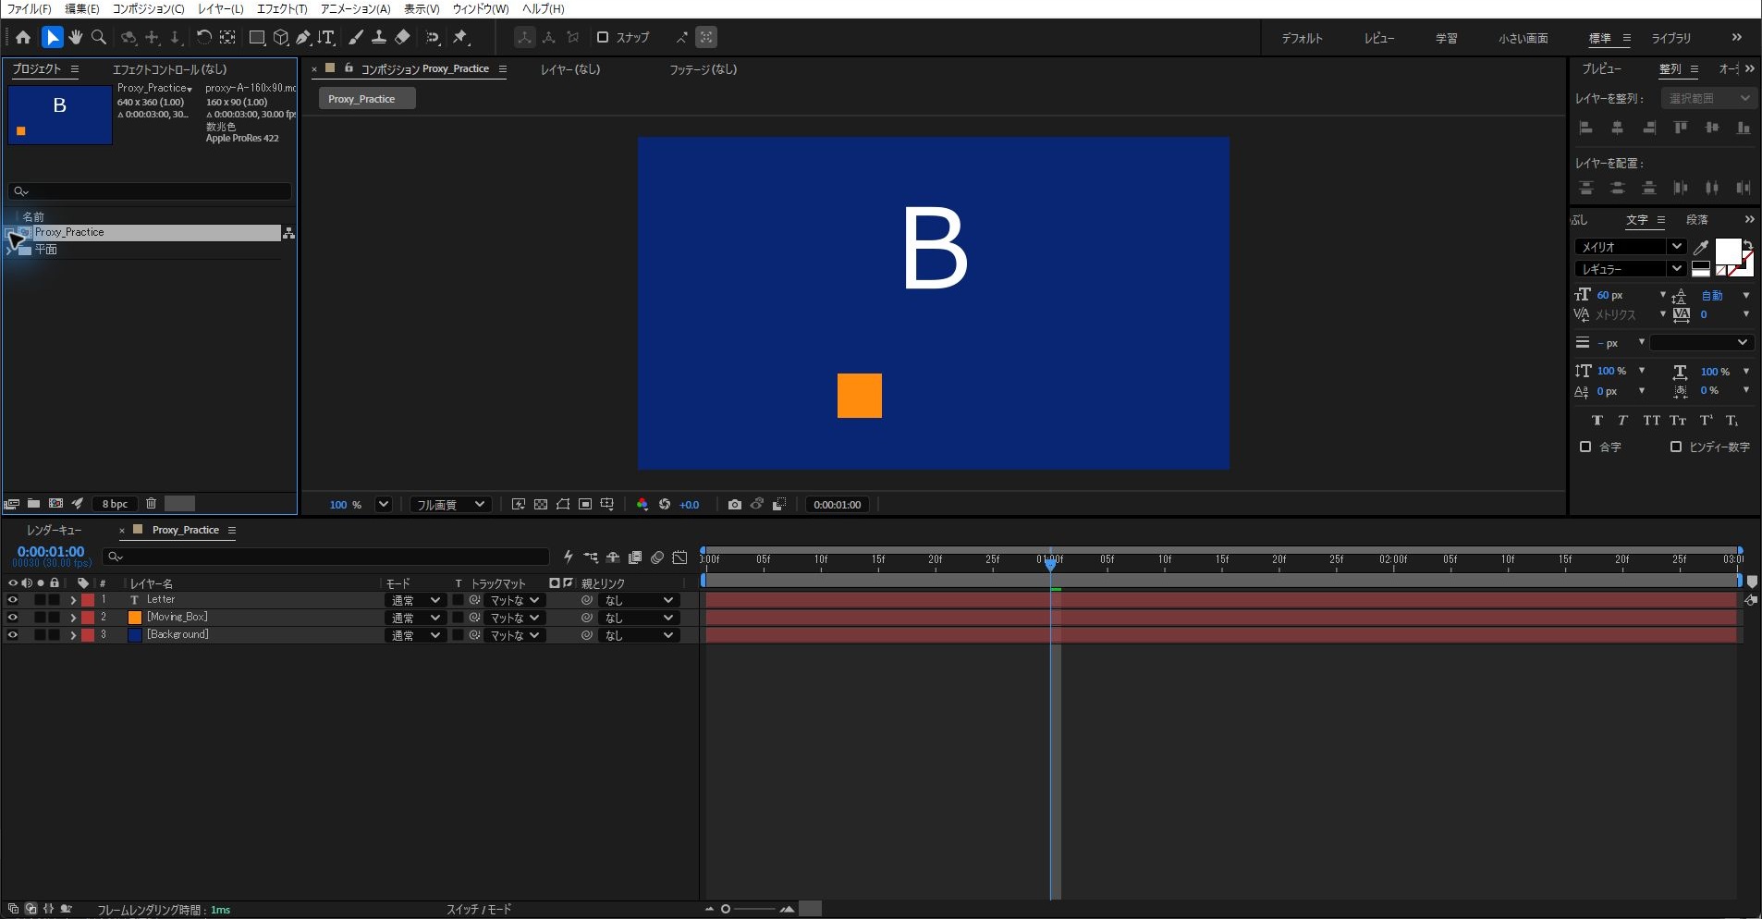1762x919 pixels.
Task: Expand the Moving_Box layer properties
Action: [x=73, y=618]
